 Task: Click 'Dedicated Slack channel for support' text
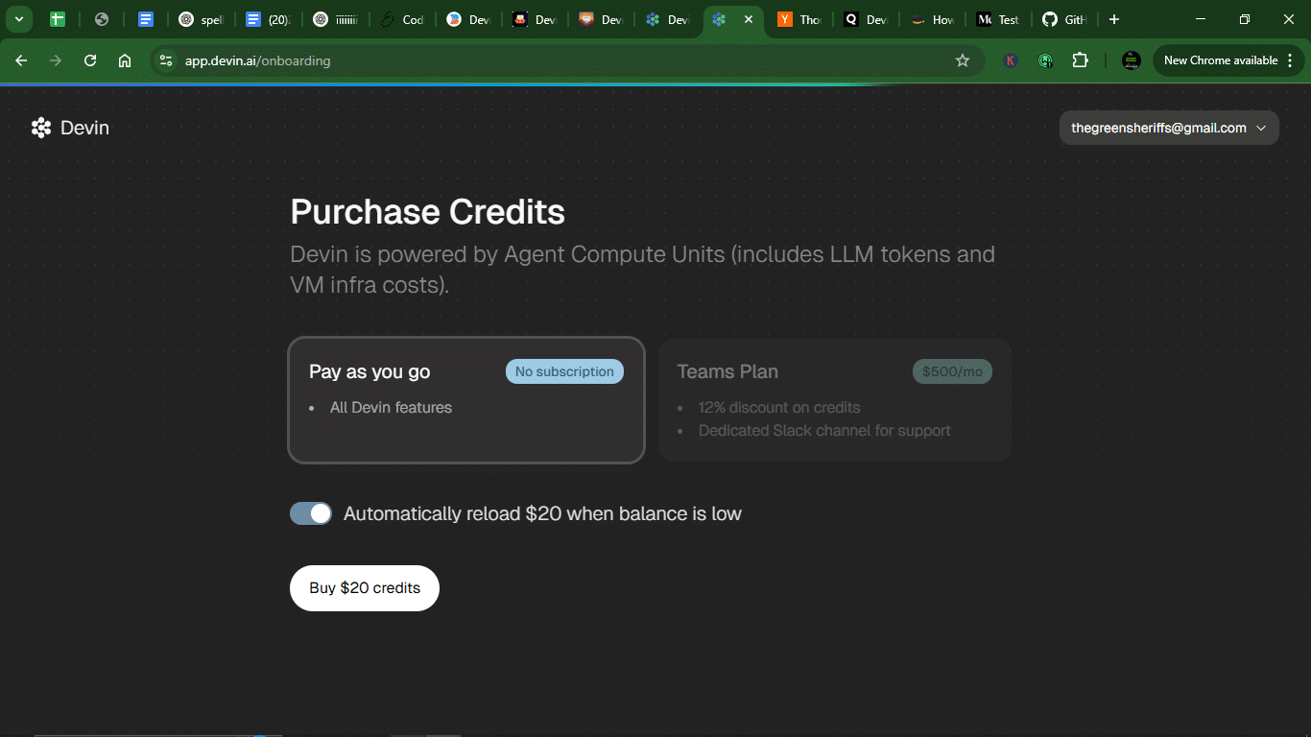coord(824,431)
